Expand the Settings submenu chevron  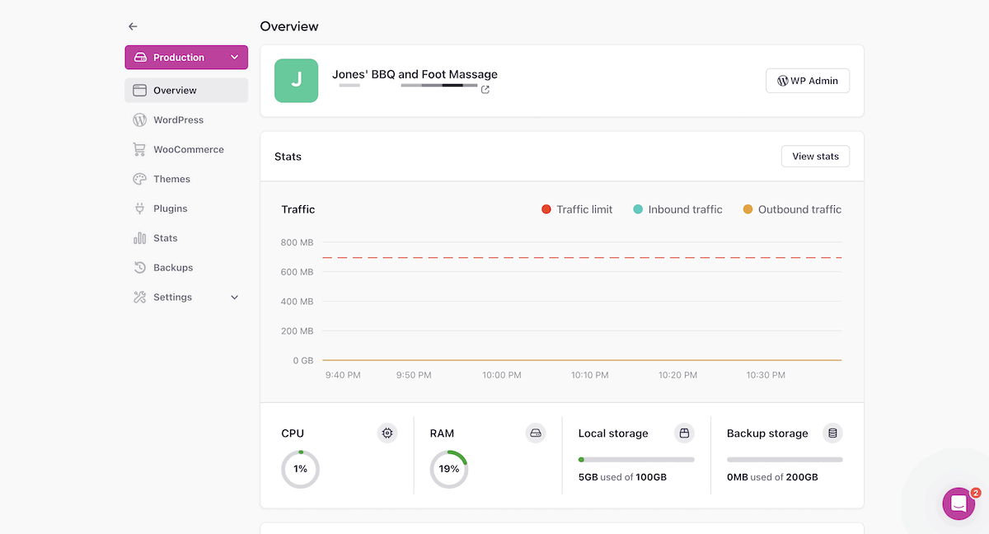(234, 297)
